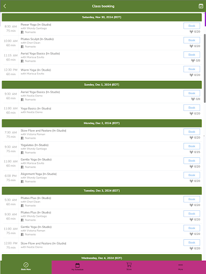Open My Schedule calendar tab
206x274 pixels.
[77, 265]
